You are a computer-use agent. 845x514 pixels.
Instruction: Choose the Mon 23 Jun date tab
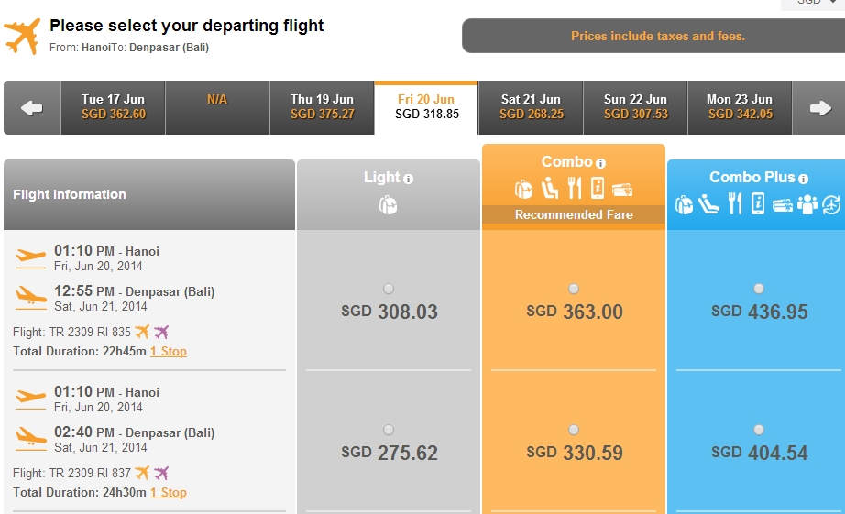coord(740,107)
